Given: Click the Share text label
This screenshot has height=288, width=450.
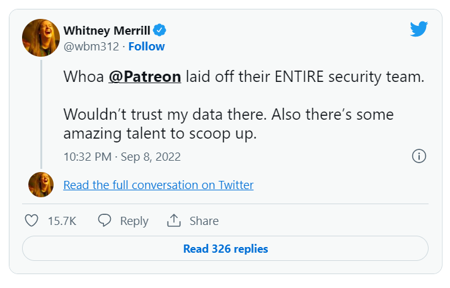Looking at the screenshot, I should (204, 221).
